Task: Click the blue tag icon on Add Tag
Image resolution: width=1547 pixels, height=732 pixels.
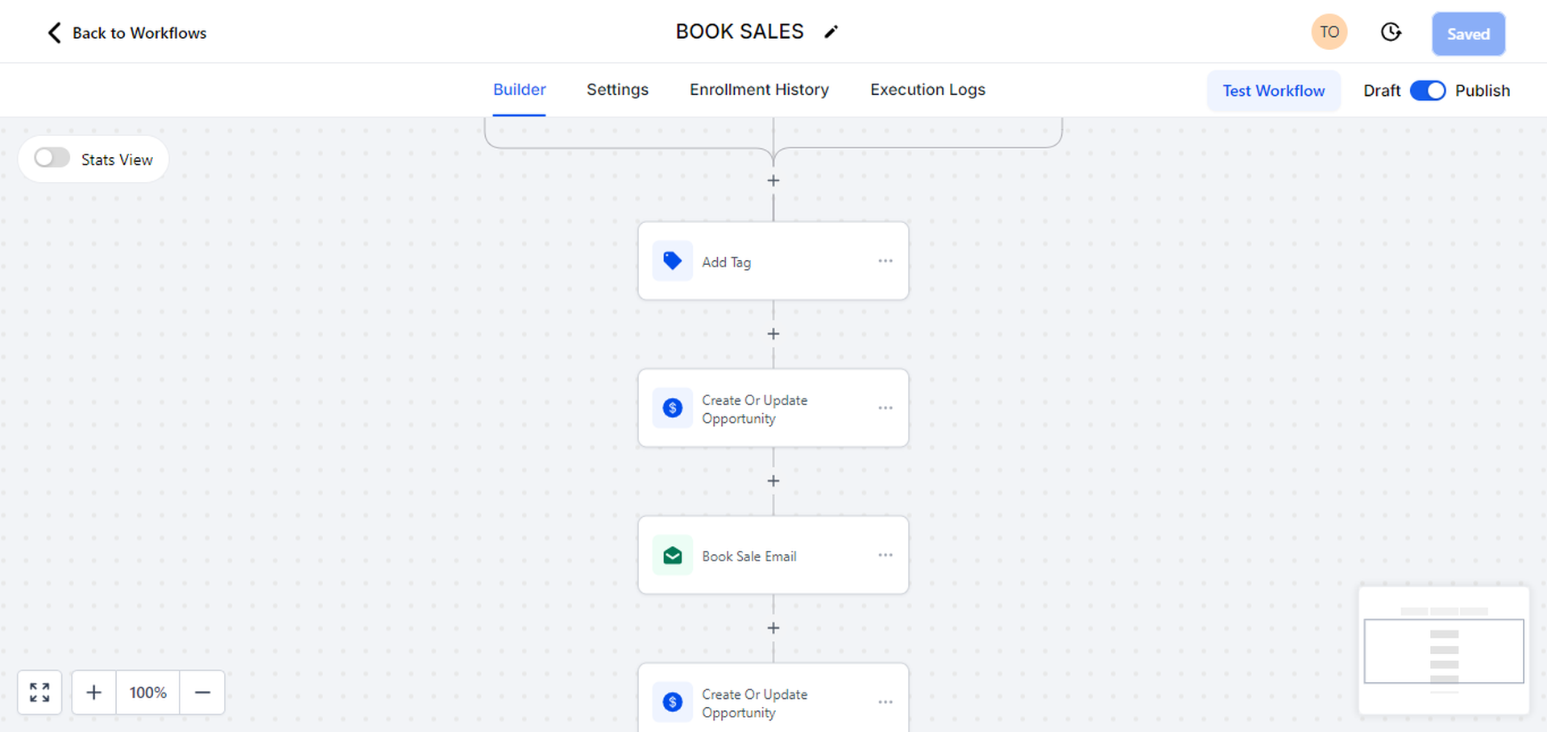Action: click(x=672, y=261)
